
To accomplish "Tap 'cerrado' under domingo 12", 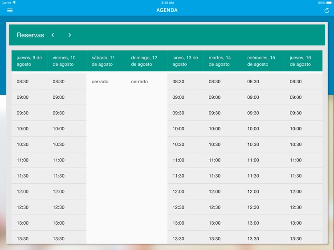I will coord(139,81).
